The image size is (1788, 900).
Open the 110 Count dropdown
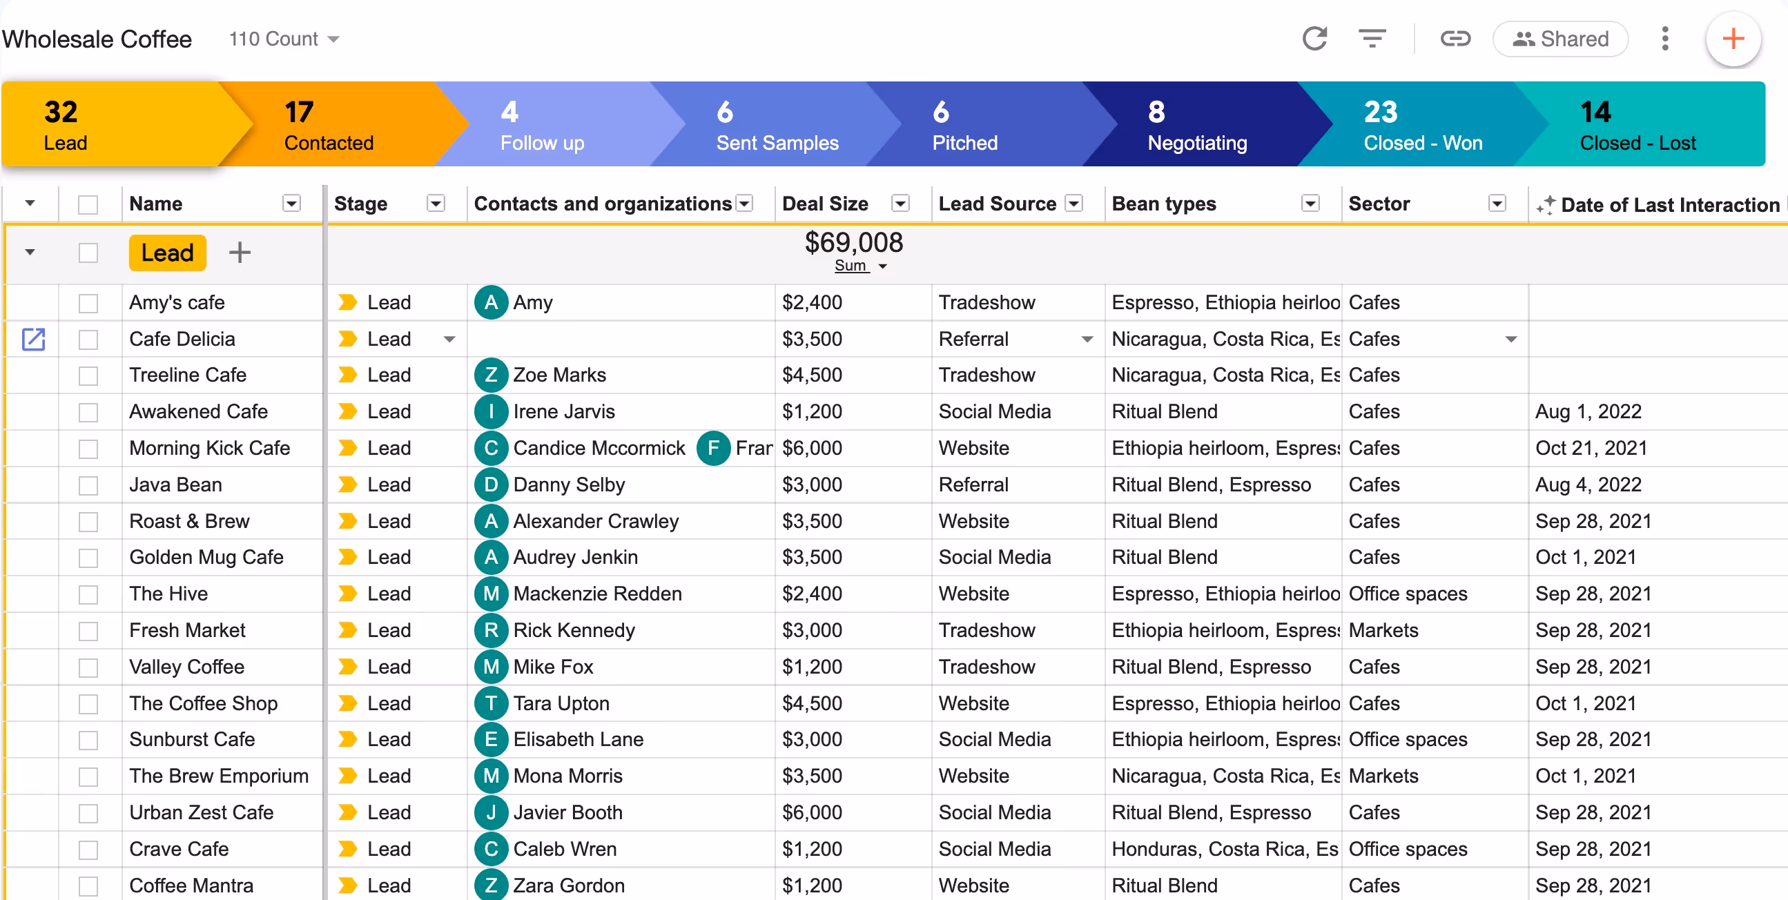[x=284, y=39]
